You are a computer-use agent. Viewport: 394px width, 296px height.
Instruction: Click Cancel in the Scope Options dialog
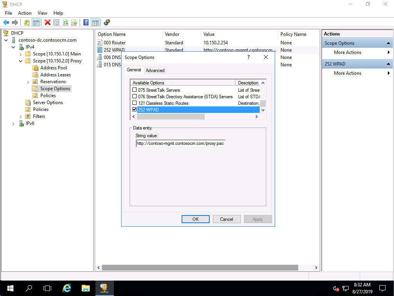[x=227, y=219]
